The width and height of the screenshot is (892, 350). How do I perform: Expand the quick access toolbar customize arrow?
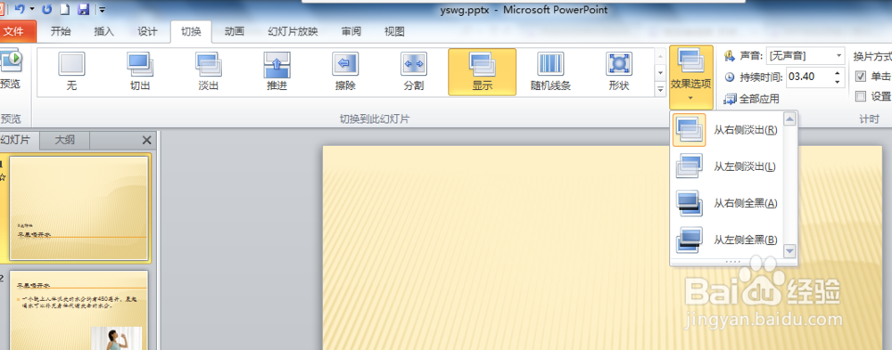[x=102, y=10]
